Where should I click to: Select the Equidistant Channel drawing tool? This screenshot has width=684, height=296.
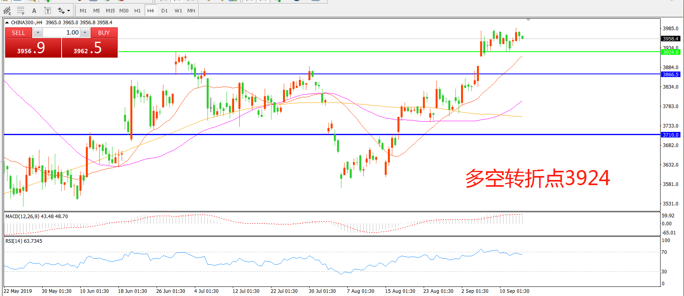(x=7, y=11)
